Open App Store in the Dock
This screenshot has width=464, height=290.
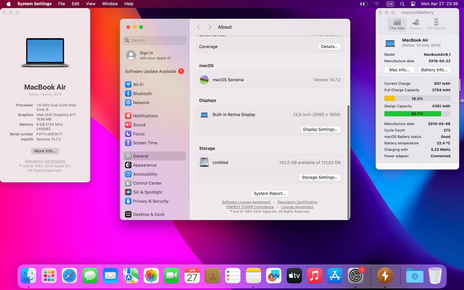335,276
